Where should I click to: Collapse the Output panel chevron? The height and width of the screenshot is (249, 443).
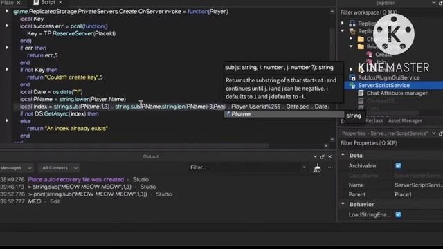[315, 156]
